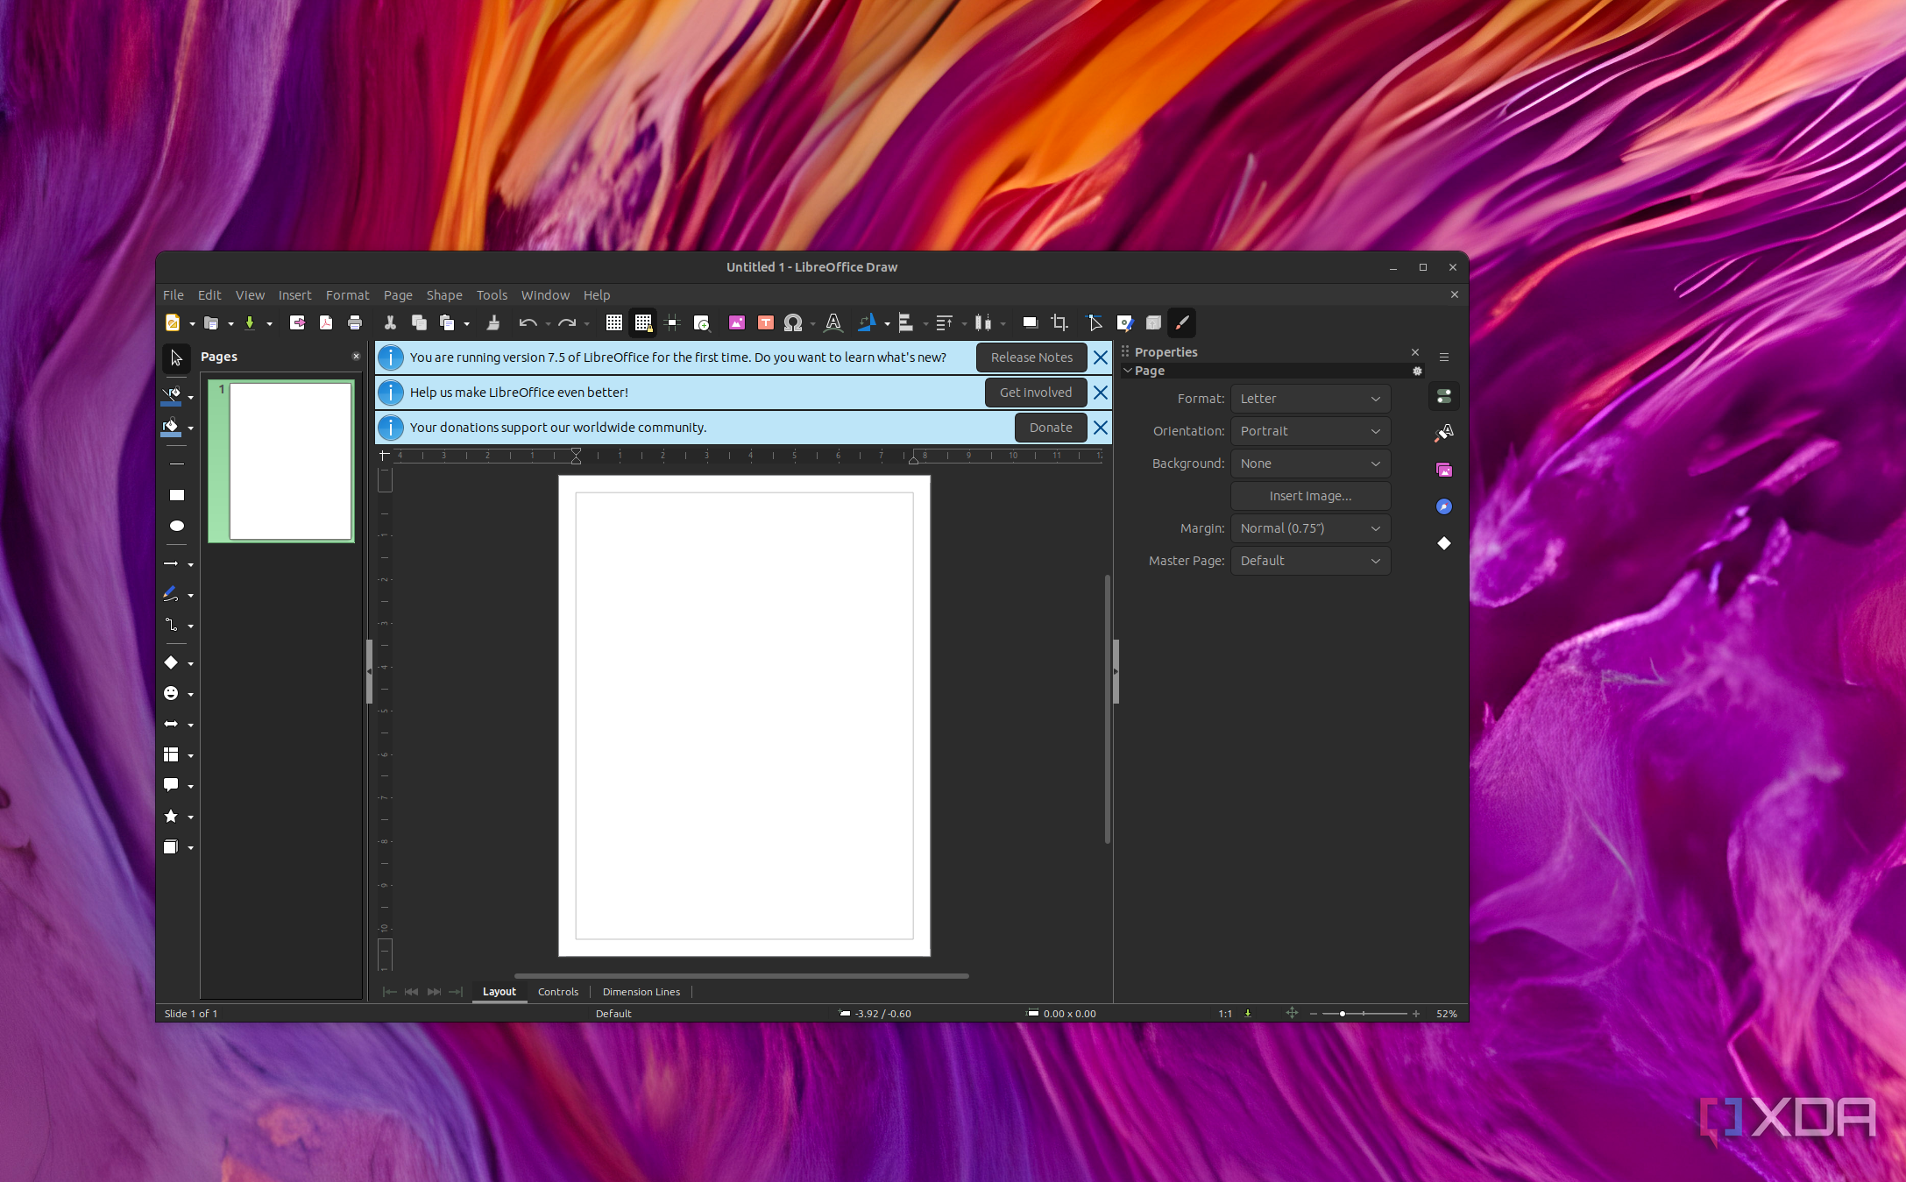
Task: Click the Align Objects icon
Action: point(906,323)
